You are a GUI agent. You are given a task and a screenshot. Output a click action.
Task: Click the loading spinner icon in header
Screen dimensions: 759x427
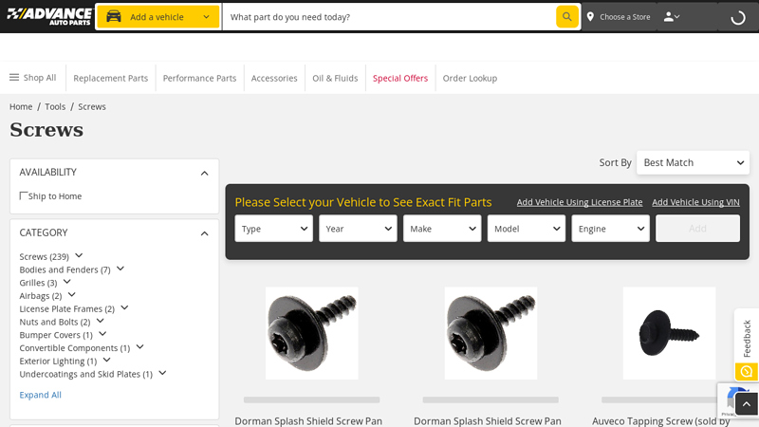[738, 18]
